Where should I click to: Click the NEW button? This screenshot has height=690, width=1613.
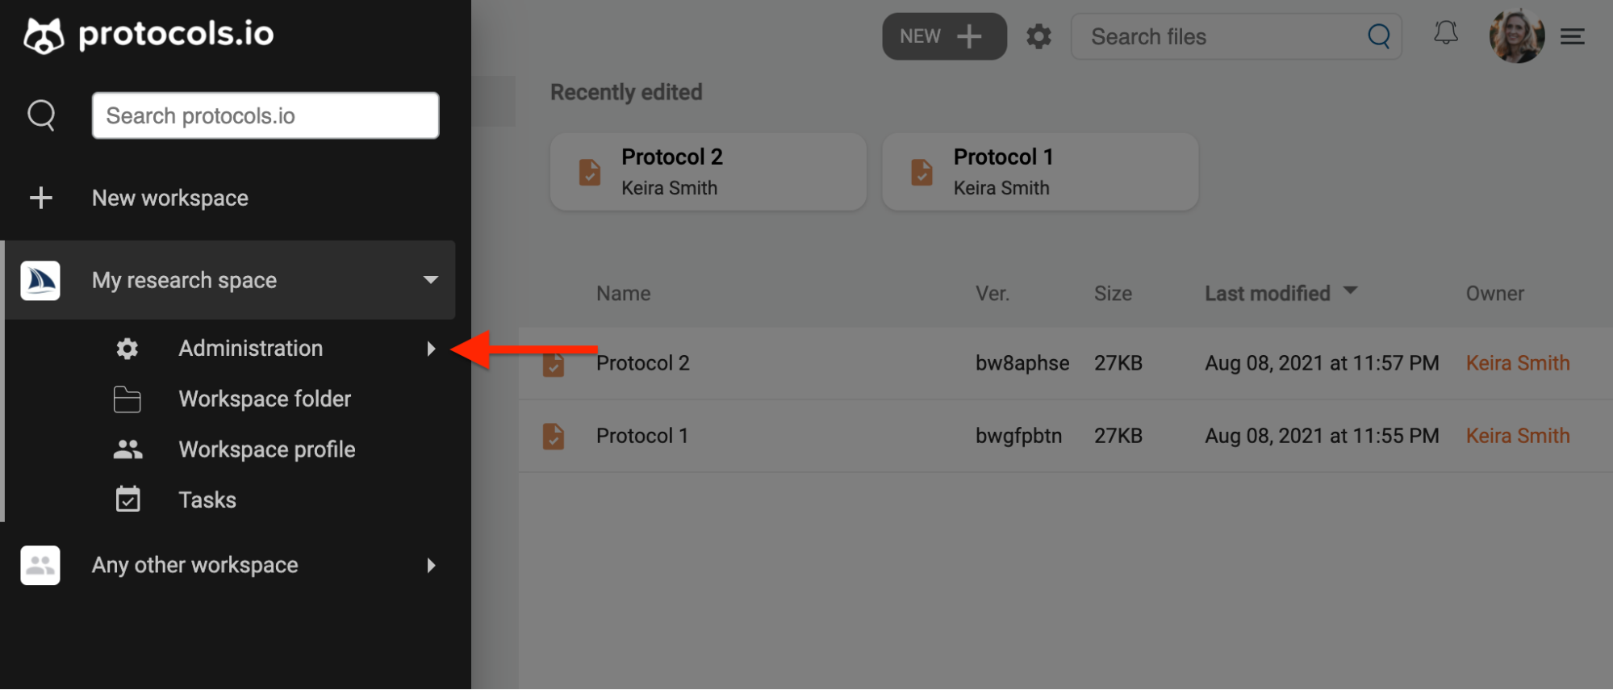(x=943, y=36)
